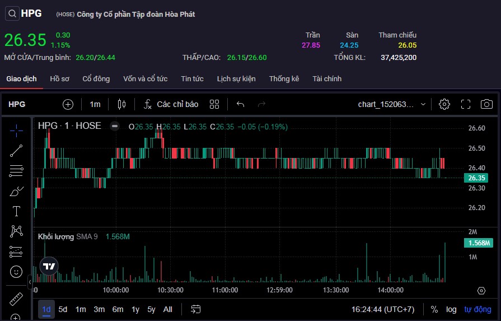
Task: Open chart settings gear
Action: (x=444, y=104)
